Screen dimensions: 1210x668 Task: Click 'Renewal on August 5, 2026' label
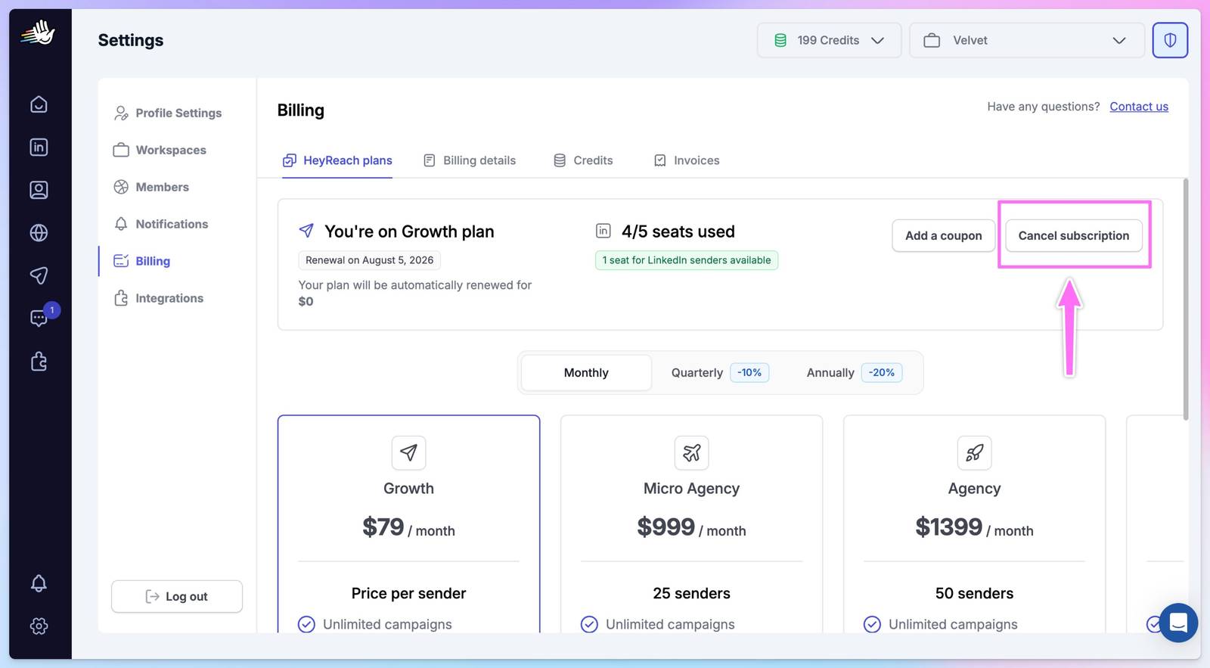[x=369, y=260]
